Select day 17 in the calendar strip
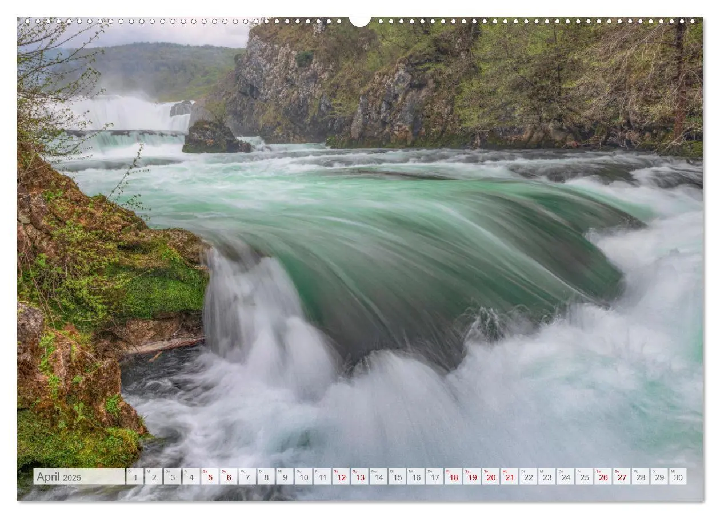The width and height of the screenshot is (720, 518). (434, 477)
